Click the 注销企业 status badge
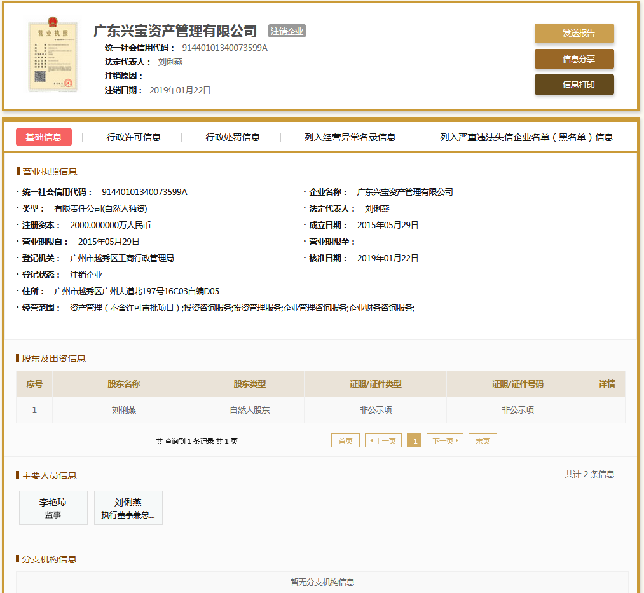This screenshot has height=593, width=644. pos(287,31)
